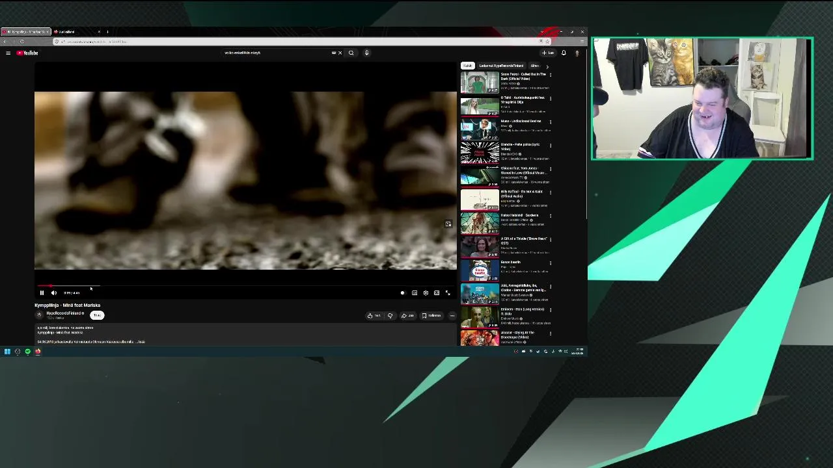Open the Billy Raffoul I'm Not A Saint title

tap(522, 194)
